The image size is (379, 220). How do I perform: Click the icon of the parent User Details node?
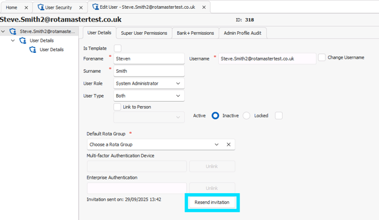pyautogui.click(x=23, y=41)
